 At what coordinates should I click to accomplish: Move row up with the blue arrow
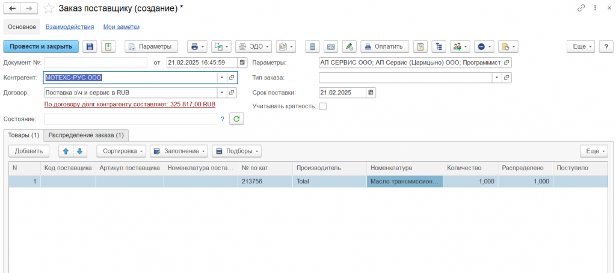[65, 150]
